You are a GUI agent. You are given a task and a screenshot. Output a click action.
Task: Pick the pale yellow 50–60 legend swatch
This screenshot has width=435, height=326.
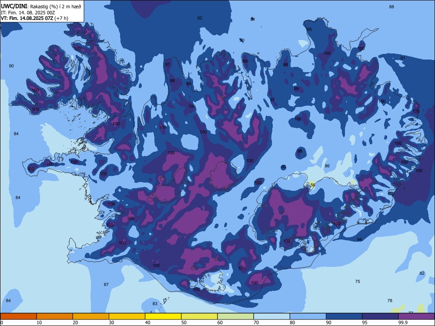[x=199, y=316]
